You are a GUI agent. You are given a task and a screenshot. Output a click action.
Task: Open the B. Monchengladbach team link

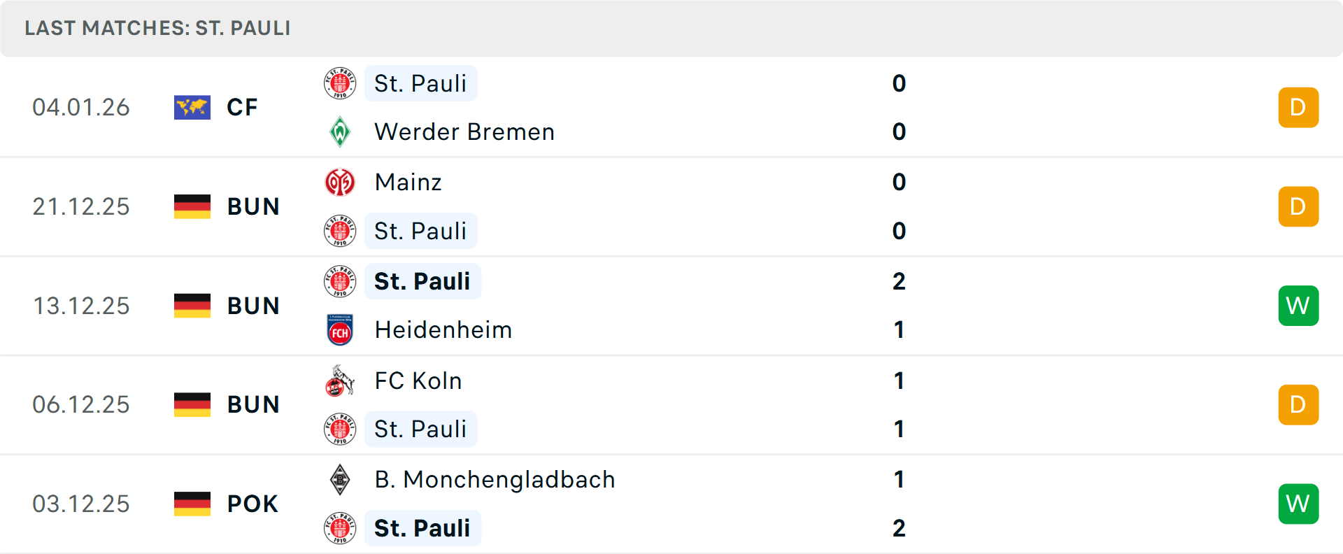(x=495, y=480)
